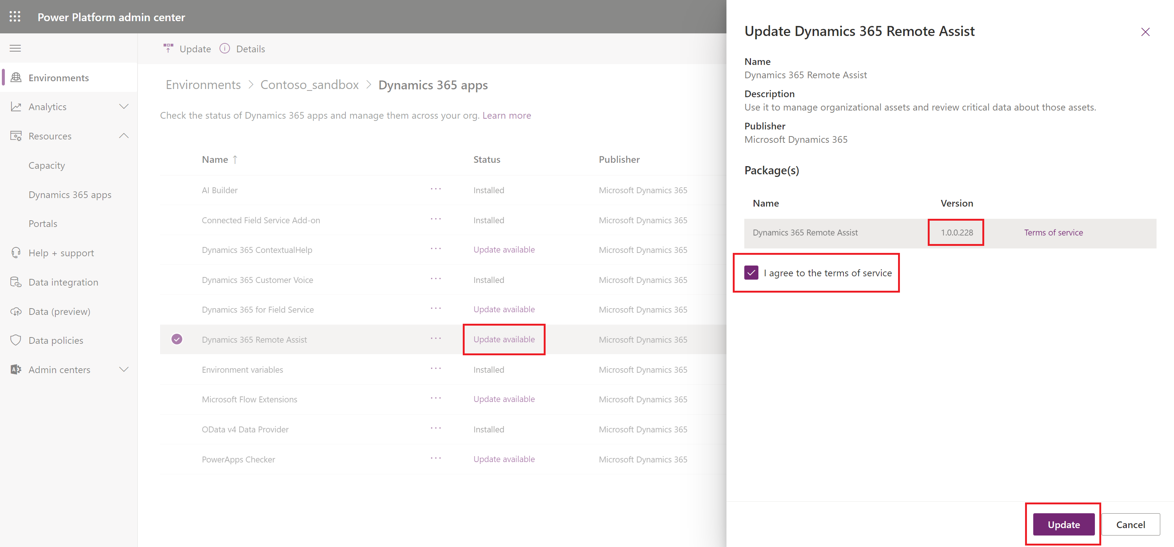Click the Update button to apply update
Screen dimensions: 1174x547
click(x=1065, y=525)
